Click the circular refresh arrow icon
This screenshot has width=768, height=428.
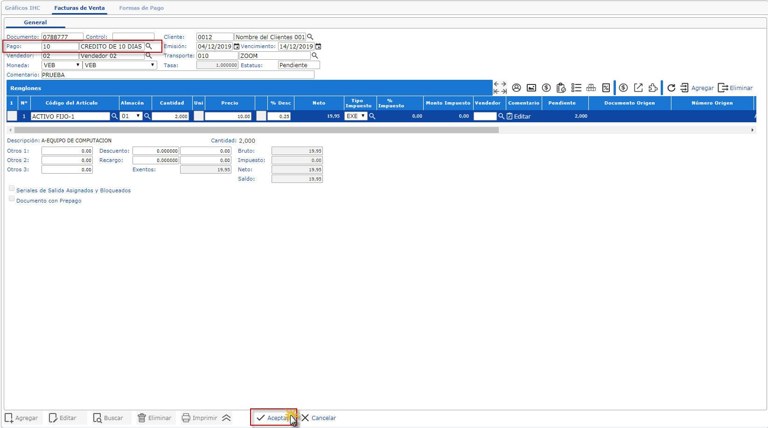[671, 88]
